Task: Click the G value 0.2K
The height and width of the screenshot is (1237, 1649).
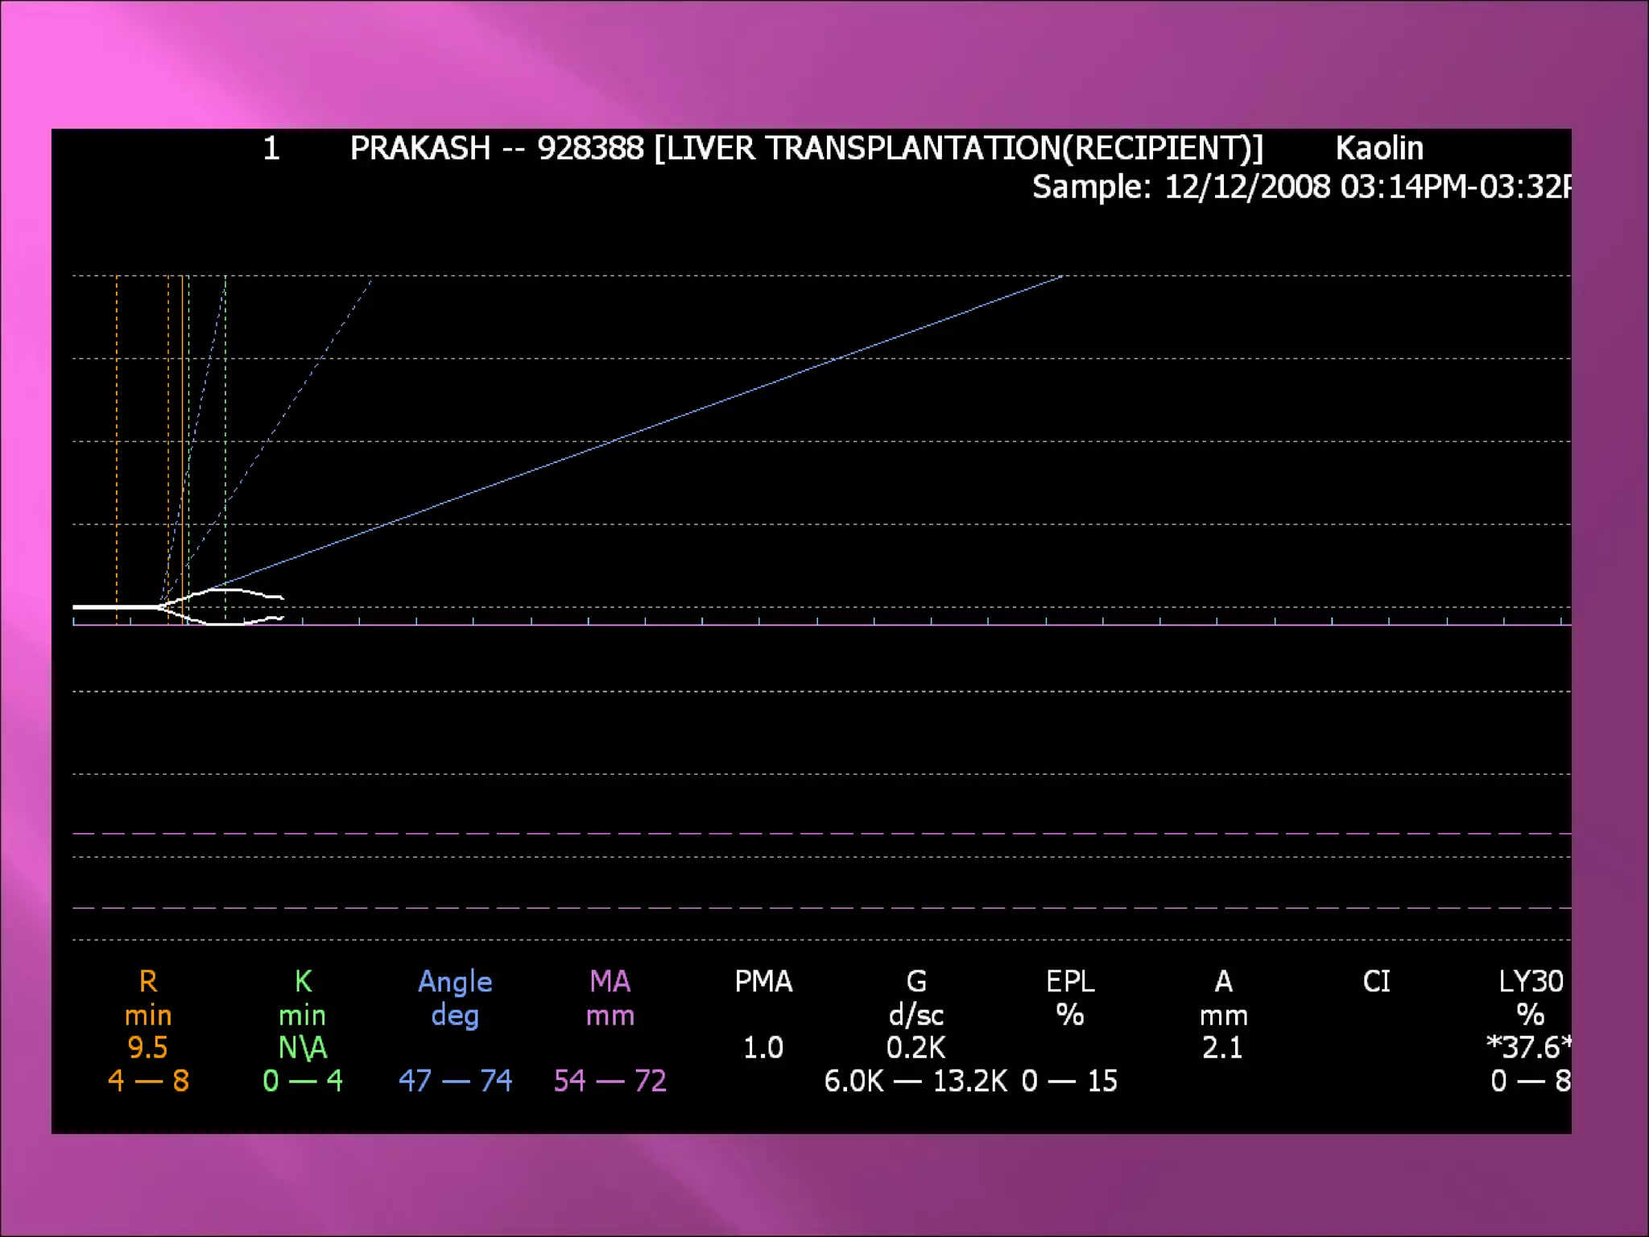Action: coord(915,1048)
